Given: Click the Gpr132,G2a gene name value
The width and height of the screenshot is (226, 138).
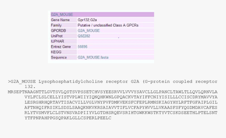Looking at the screenshot, I should (x=87, y=20).
